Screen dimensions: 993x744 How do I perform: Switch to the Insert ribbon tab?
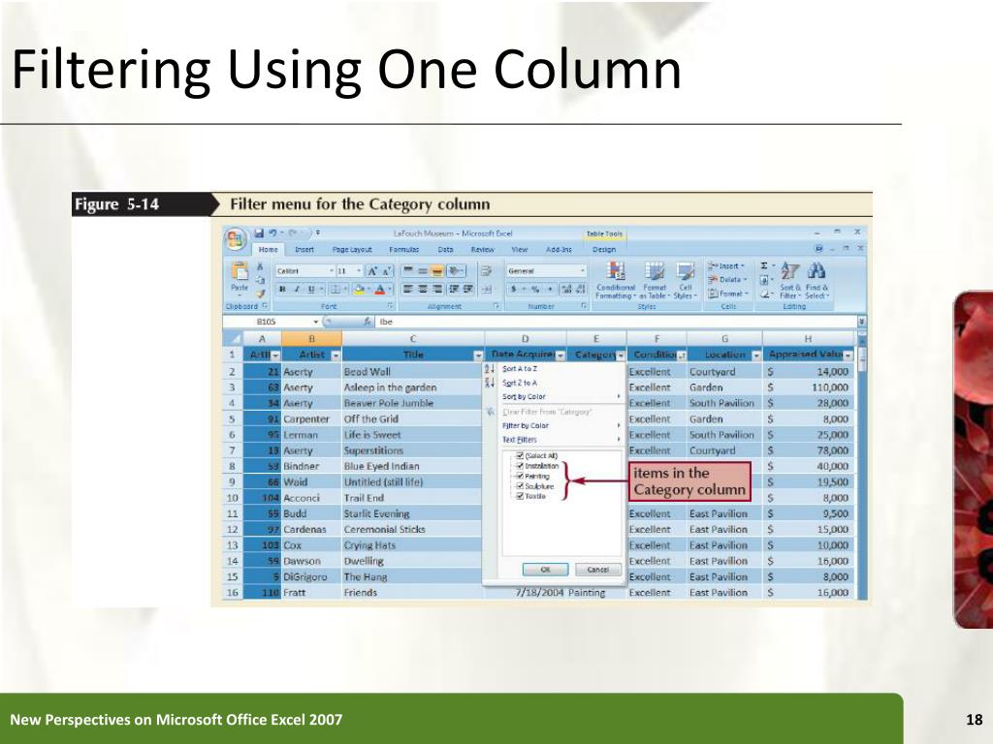[x=304, y=249]
